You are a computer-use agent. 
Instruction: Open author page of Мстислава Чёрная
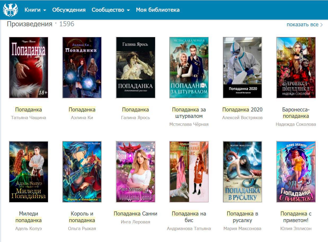[189, 124]
